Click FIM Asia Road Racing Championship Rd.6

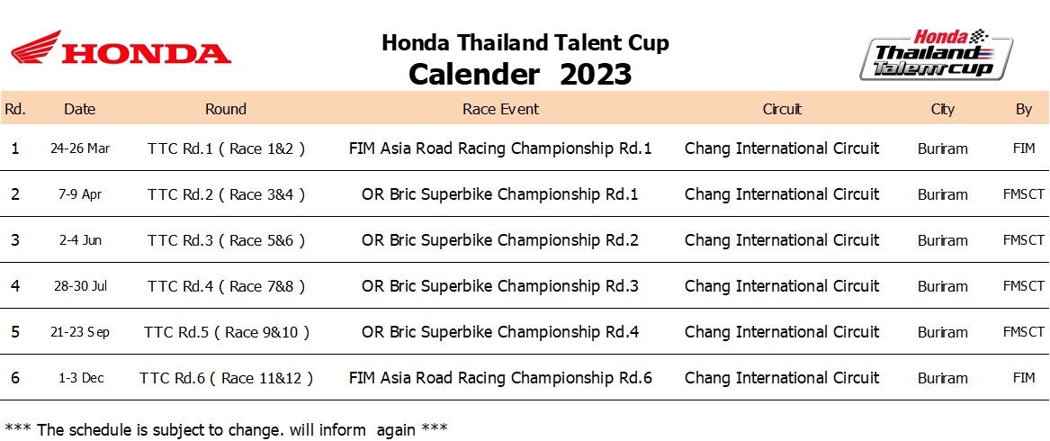[x=500, y=377]
